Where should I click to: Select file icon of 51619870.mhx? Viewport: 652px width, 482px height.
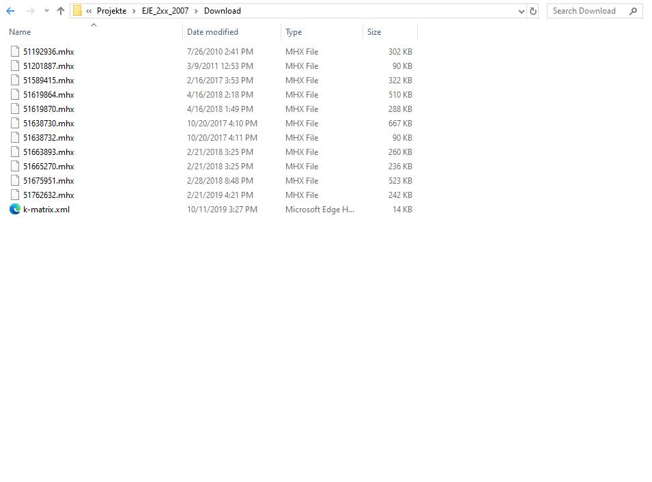(x=15, y=109)
